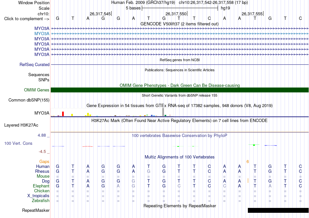
Task: Click the Scale track label
Action: tap(44, 8)
